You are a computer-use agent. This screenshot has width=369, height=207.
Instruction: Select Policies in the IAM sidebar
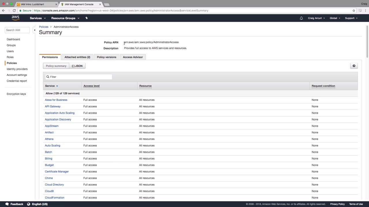tap(12, 63)
